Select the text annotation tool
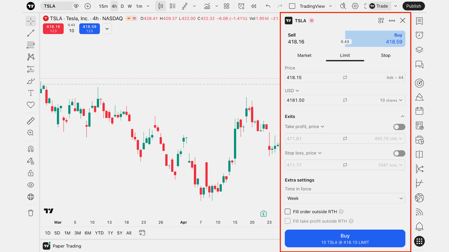The height and width of the screenshot is (252, 449). click(31, 93)
